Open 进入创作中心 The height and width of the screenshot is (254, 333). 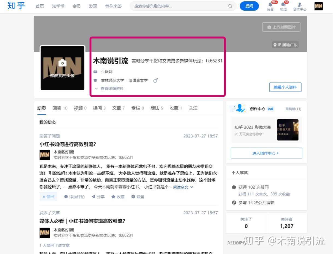266,153
